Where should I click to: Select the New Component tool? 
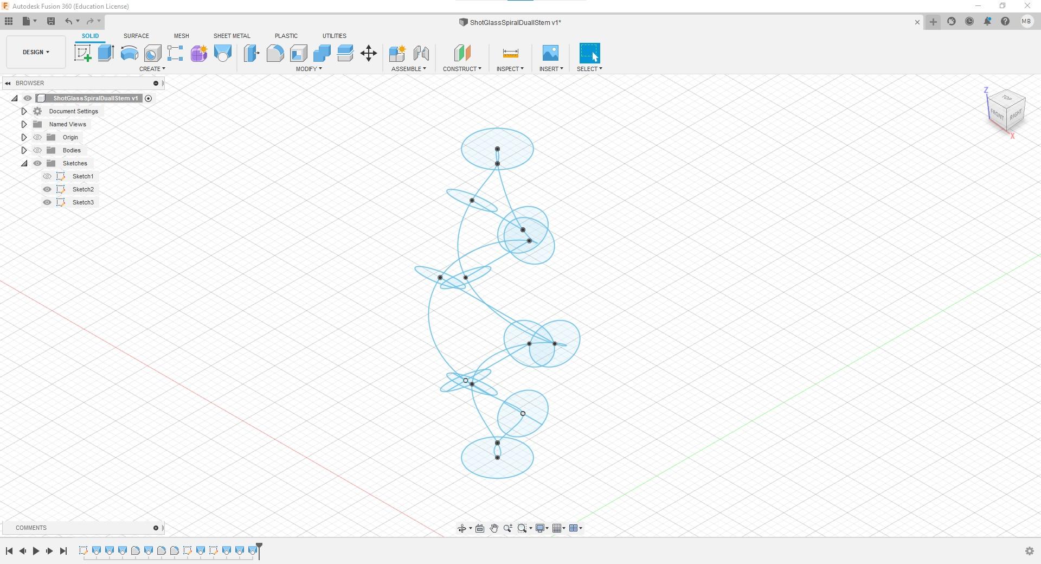tap(397, 53)
